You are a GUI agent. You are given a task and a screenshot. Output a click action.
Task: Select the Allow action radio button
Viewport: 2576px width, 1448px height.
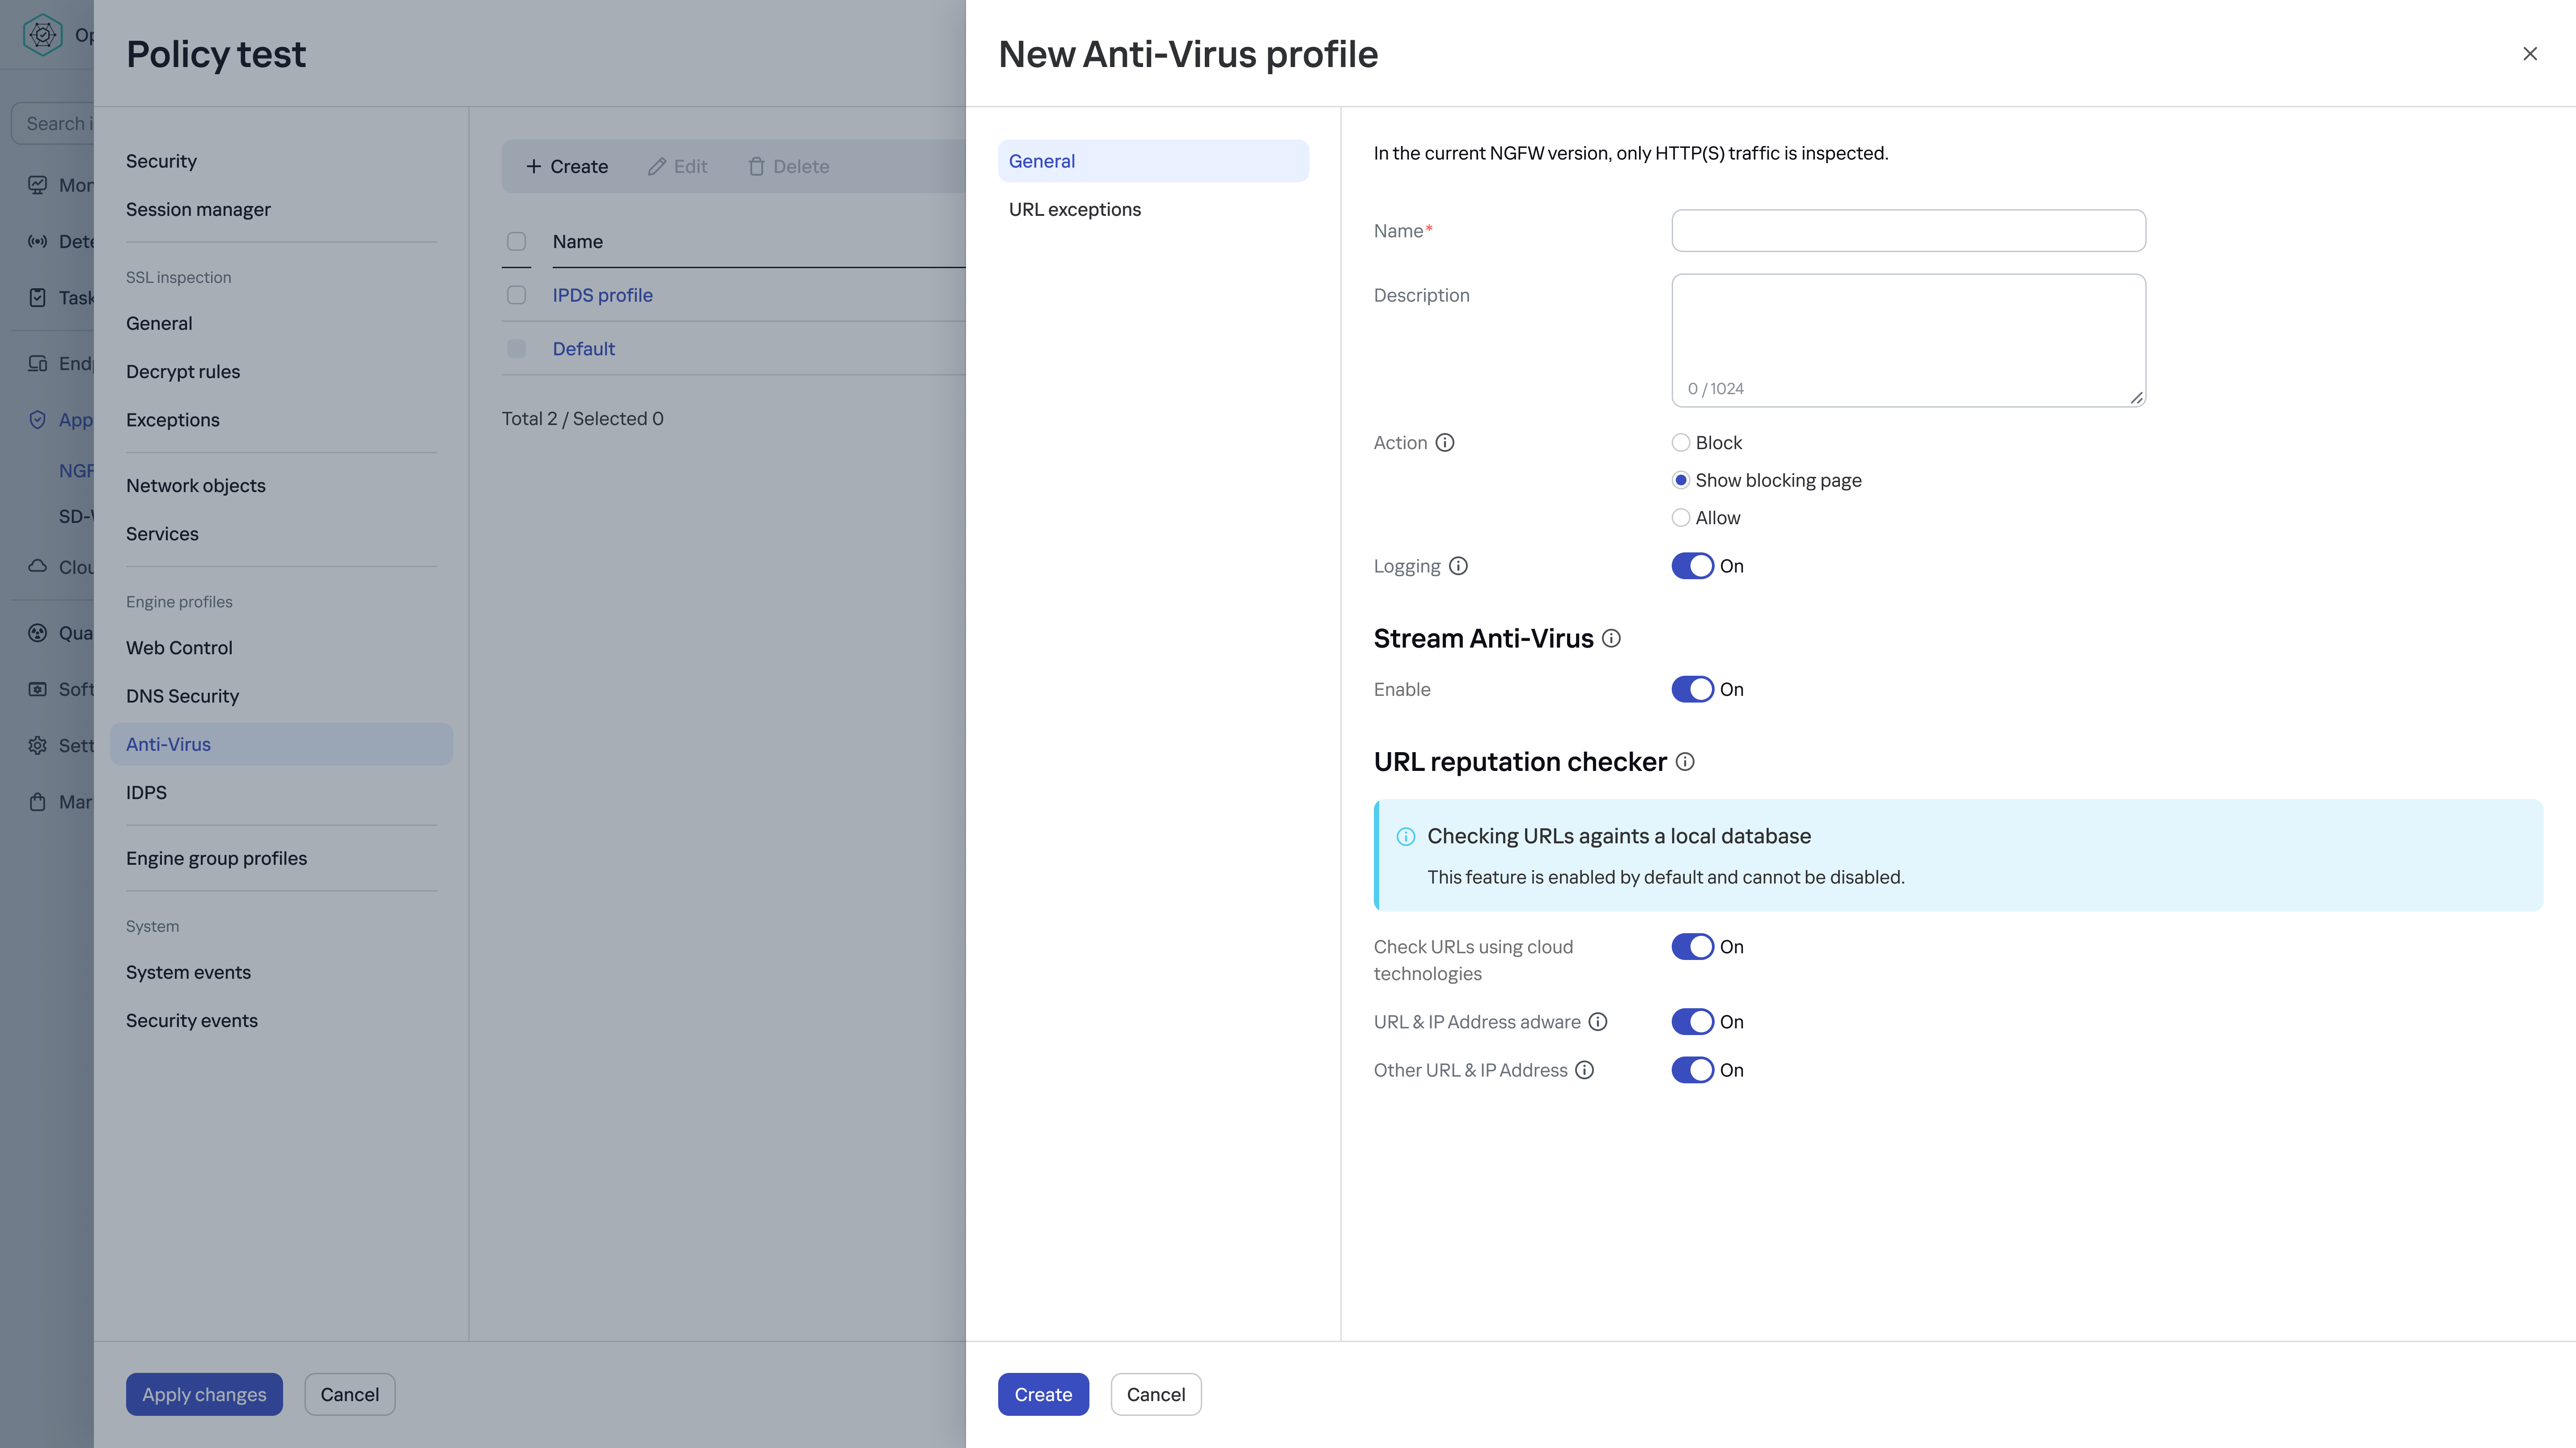[1681, 518]
